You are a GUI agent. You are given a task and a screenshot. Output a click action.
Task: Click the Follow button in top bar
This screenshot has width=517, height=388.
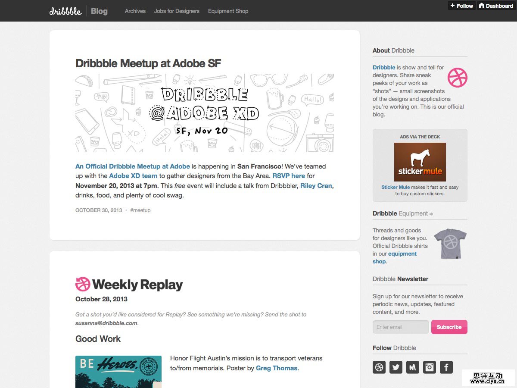coord(461,6)
